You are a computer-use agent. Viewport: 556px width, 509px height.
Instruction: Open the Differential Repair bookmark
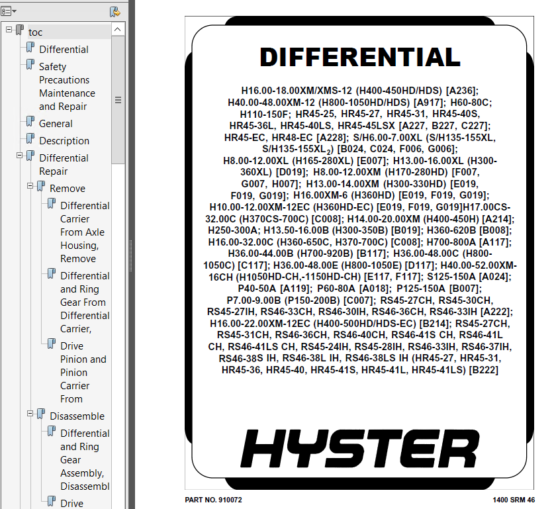coord(64,165)
